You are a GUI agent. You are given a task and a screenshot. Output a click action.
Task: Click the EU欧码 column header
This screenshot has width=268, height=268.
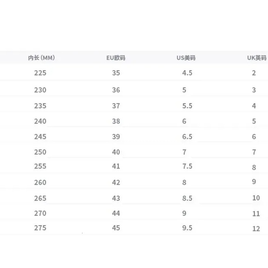point(116,58)
